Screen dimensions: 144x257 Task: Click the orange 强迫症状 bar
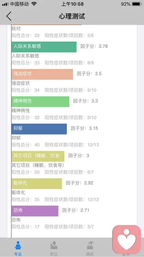(42, 74)
